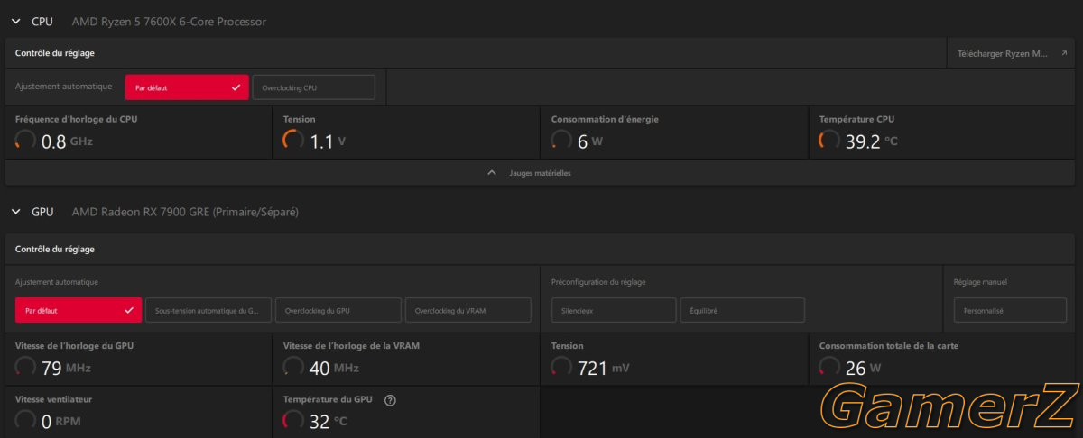Click the Température du GPU gauge icon
1083x438 pixels.
point(293,420)
